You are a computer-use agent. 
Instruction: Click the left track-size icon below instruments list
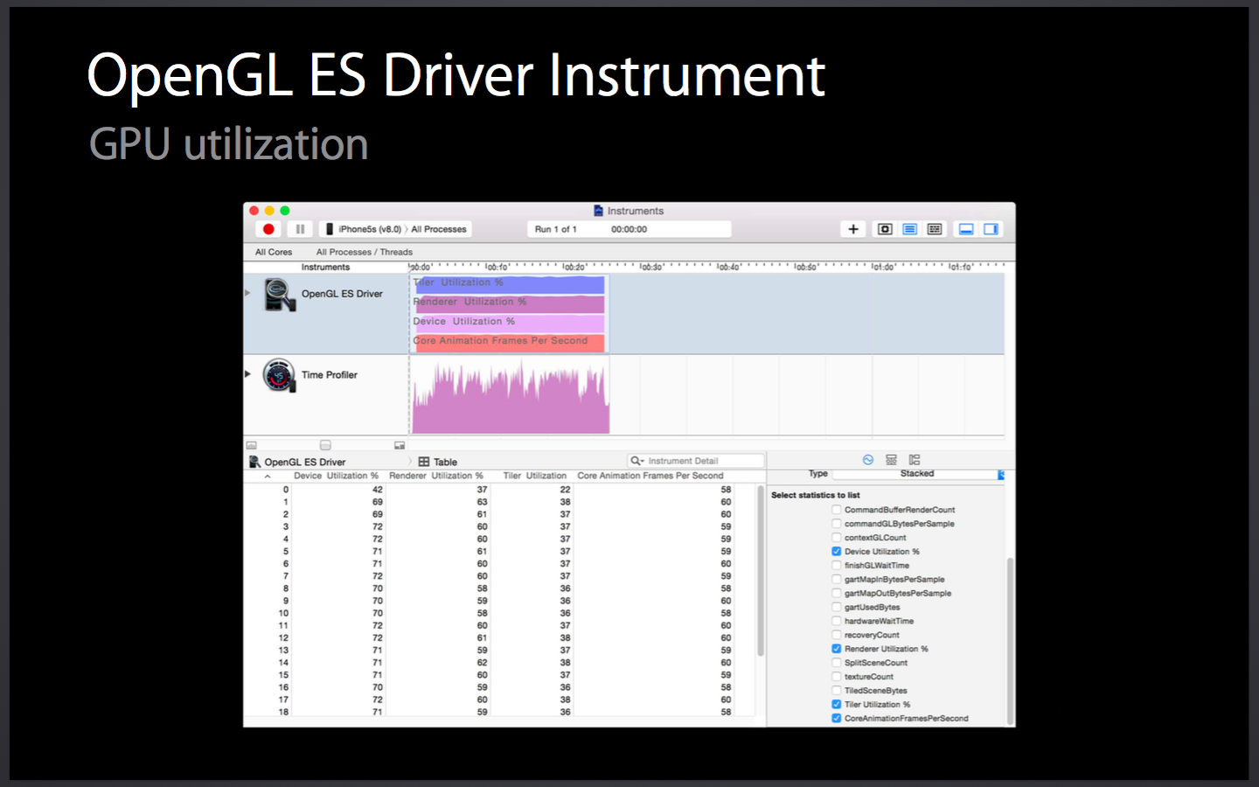(252, 445)
